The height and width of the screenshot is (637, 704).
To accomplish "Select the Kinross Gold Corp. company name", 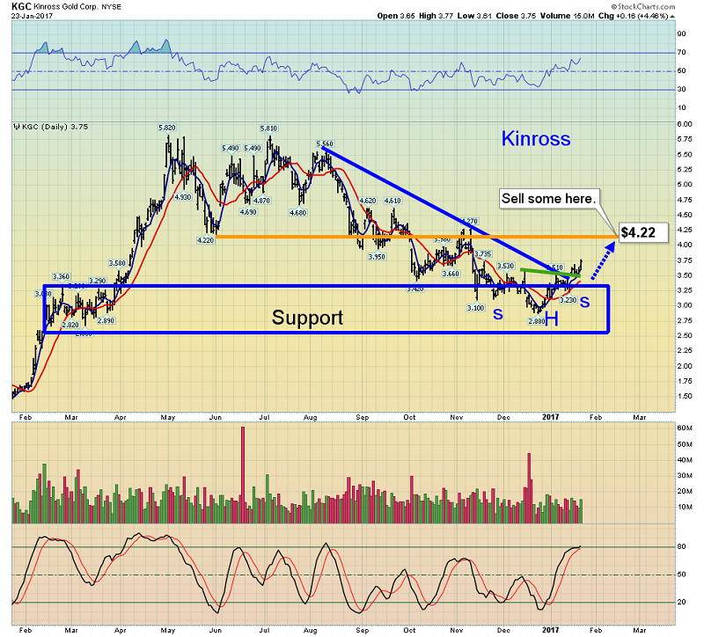I will point(64,7).
